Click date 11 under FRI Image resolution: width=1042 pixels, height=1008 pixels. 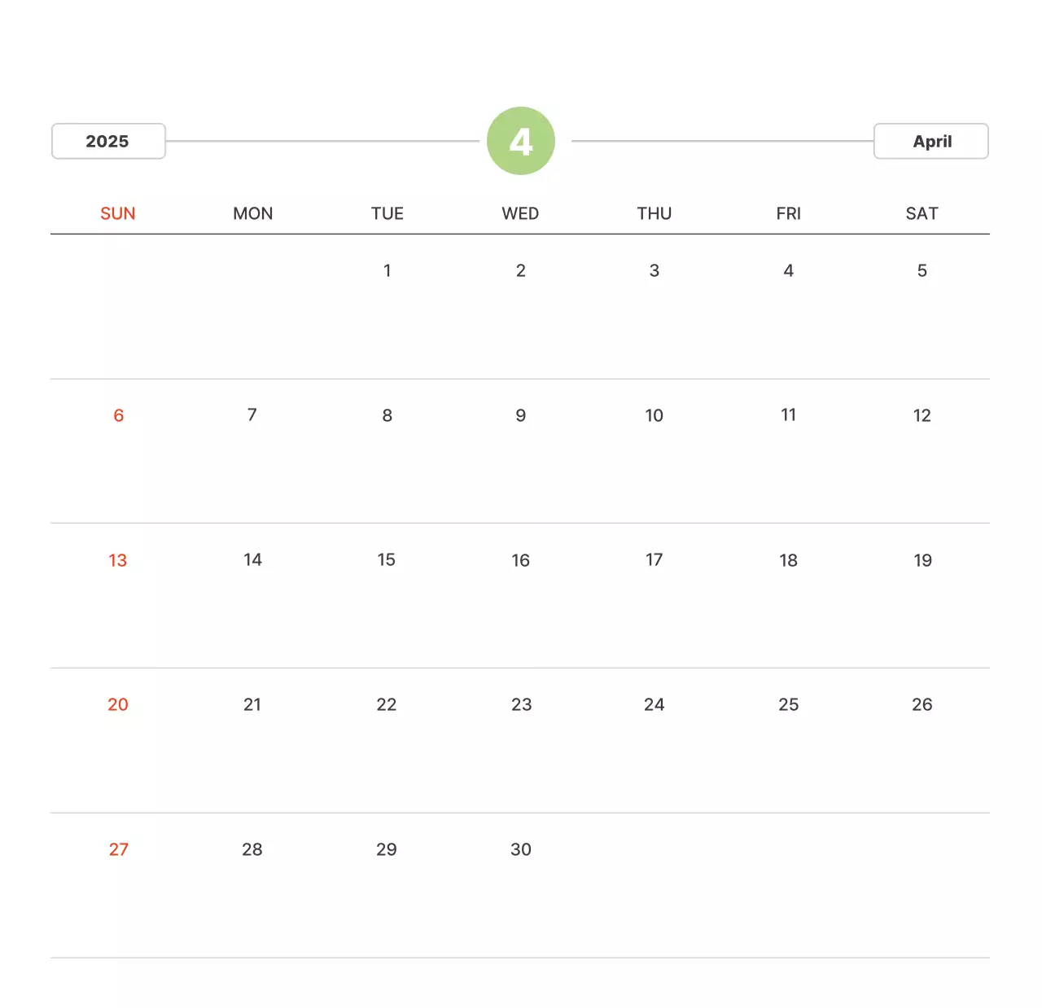coord(788,415)
